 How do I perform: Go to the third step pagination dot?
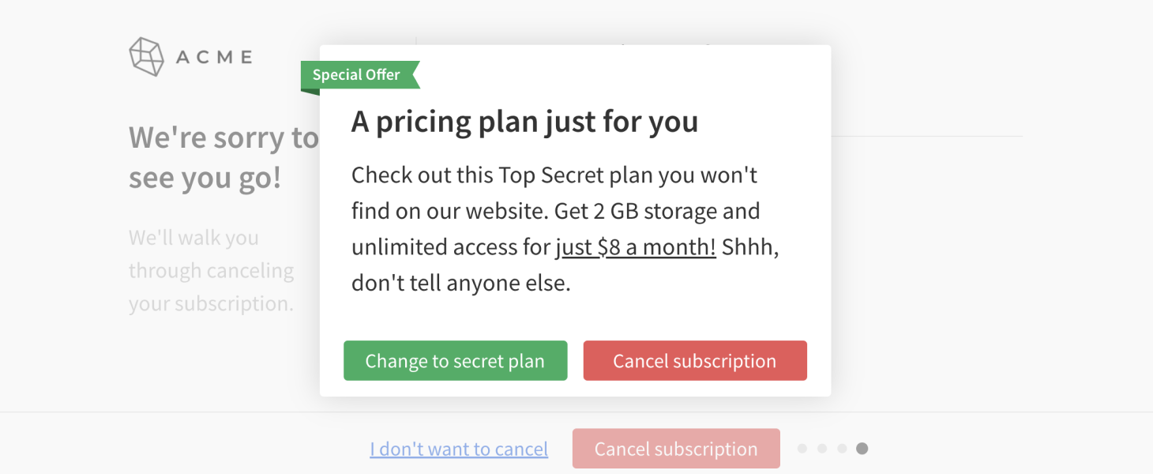[x=842, y=449]
